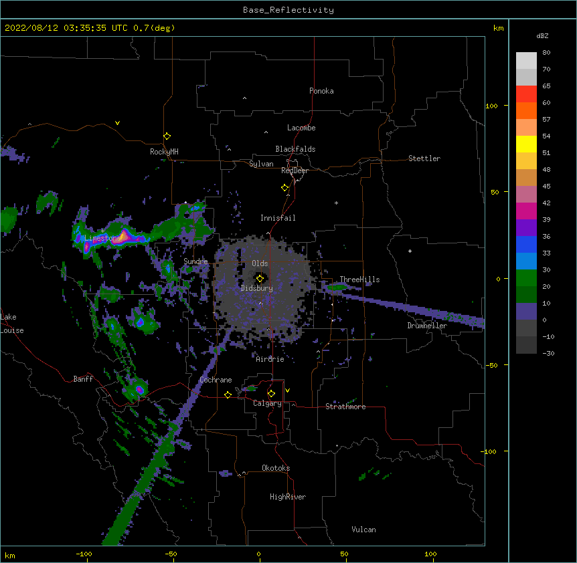Click the yellow diamond marker south of RedDeer
Viewport: 577px width, 563px height.
pyautogui.click(x=284, y=188)
